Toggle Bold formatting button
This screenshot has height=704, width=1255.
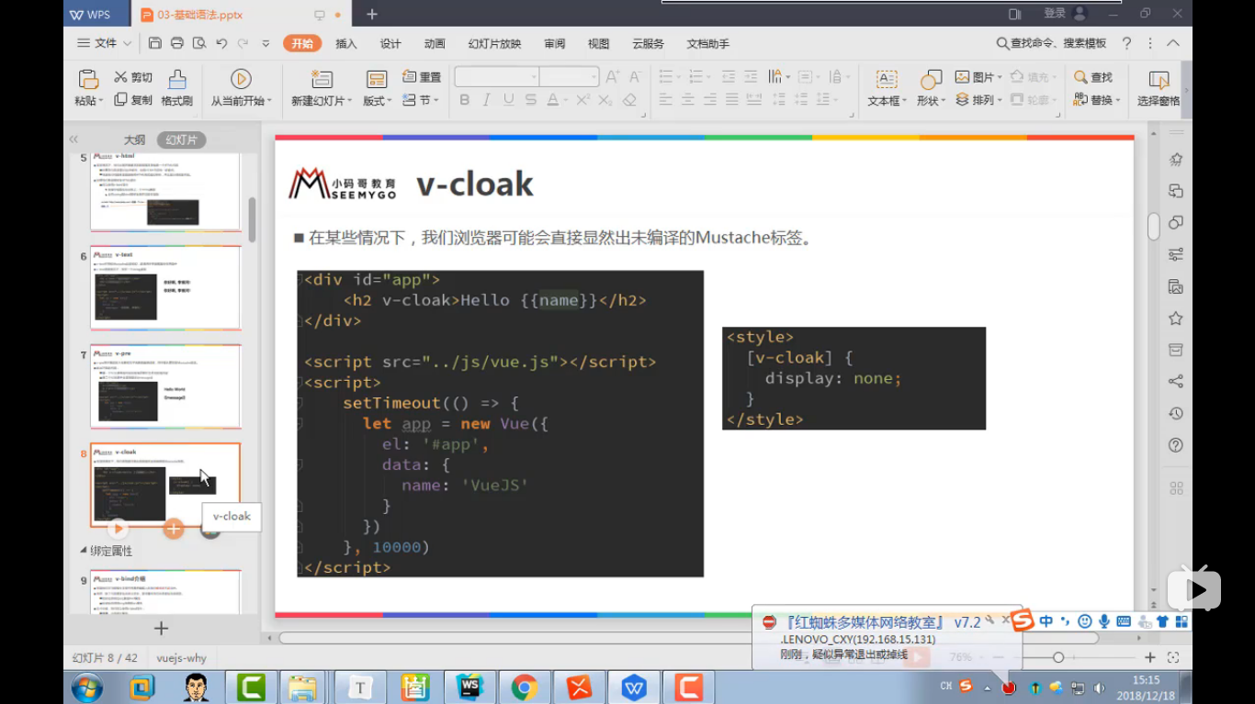click(x=465, y=100)
